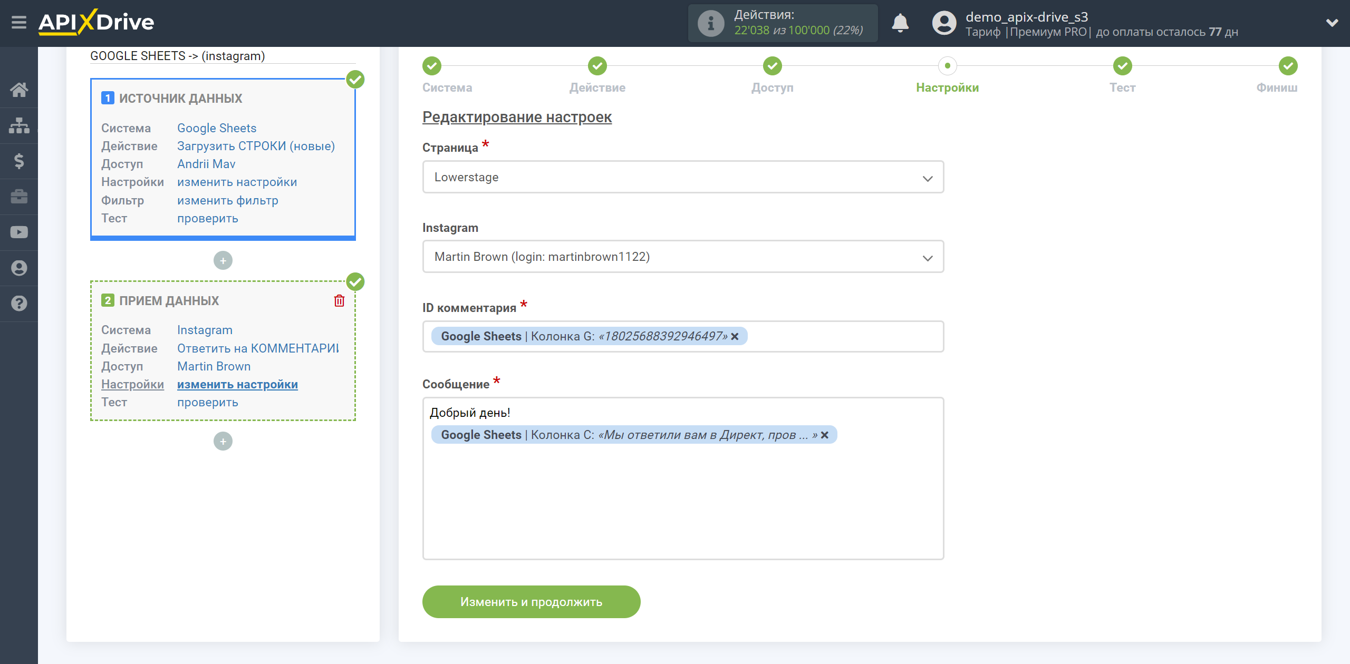
Task: Open the Instagram account dropdown
Action: [683, 257]
